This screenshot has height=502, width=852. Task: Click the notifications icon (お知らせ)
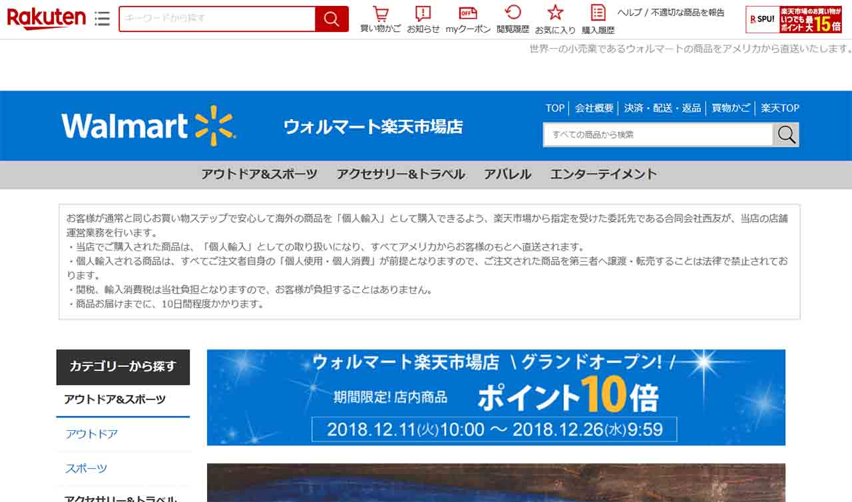click(423, 14)
